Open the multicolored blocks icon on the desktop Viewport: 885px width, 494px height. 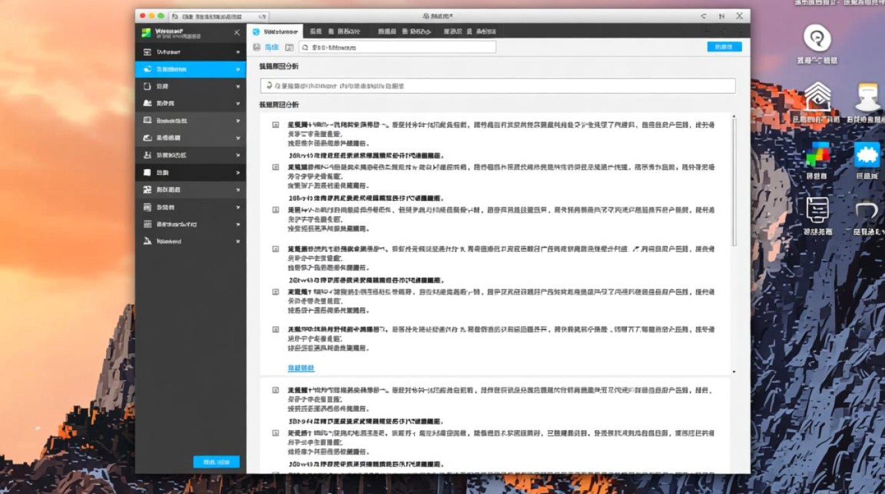coord(817,155)
